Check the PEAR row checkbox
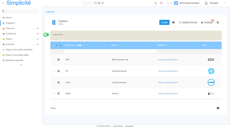This screenshot has height=127, width=230. (54, 93)
